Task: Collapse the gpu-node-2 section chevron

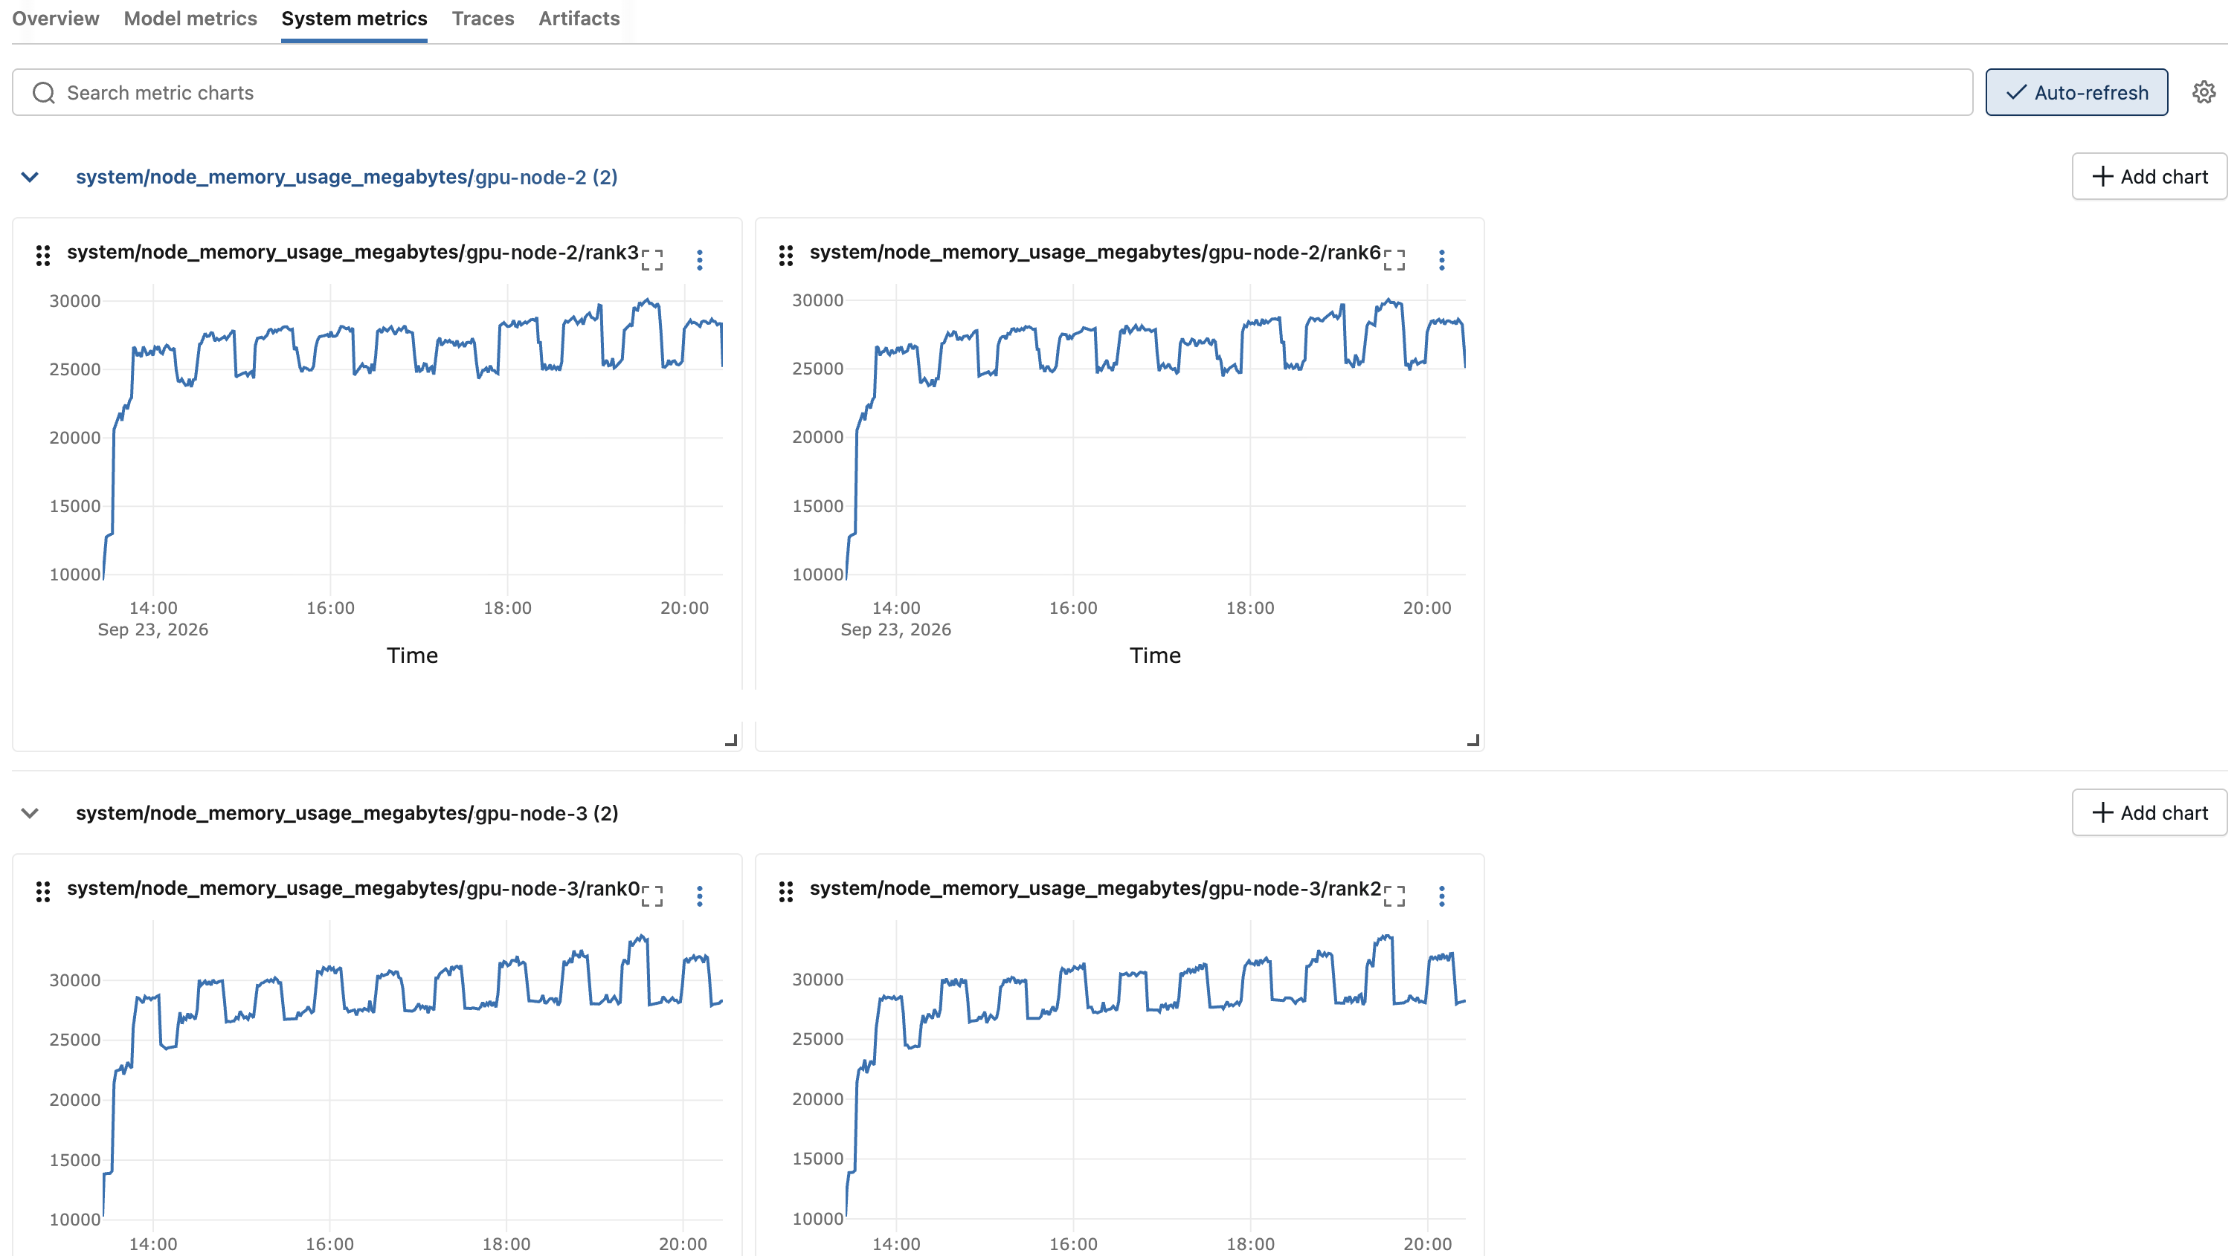Action: pyautogui.click(x=30, y=178)
